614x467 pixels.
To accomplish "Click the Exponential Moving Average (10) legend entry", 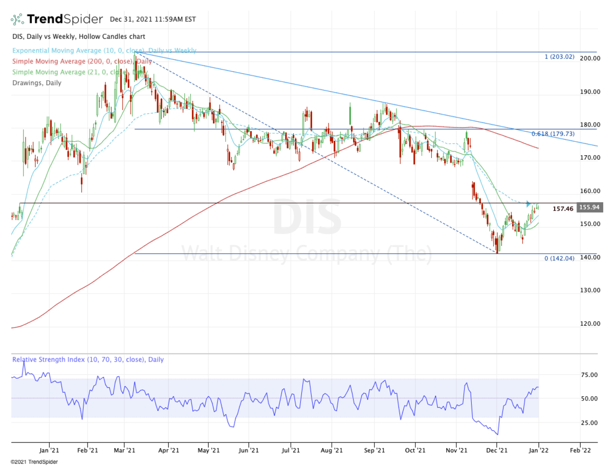I will (x=103, y=51).
